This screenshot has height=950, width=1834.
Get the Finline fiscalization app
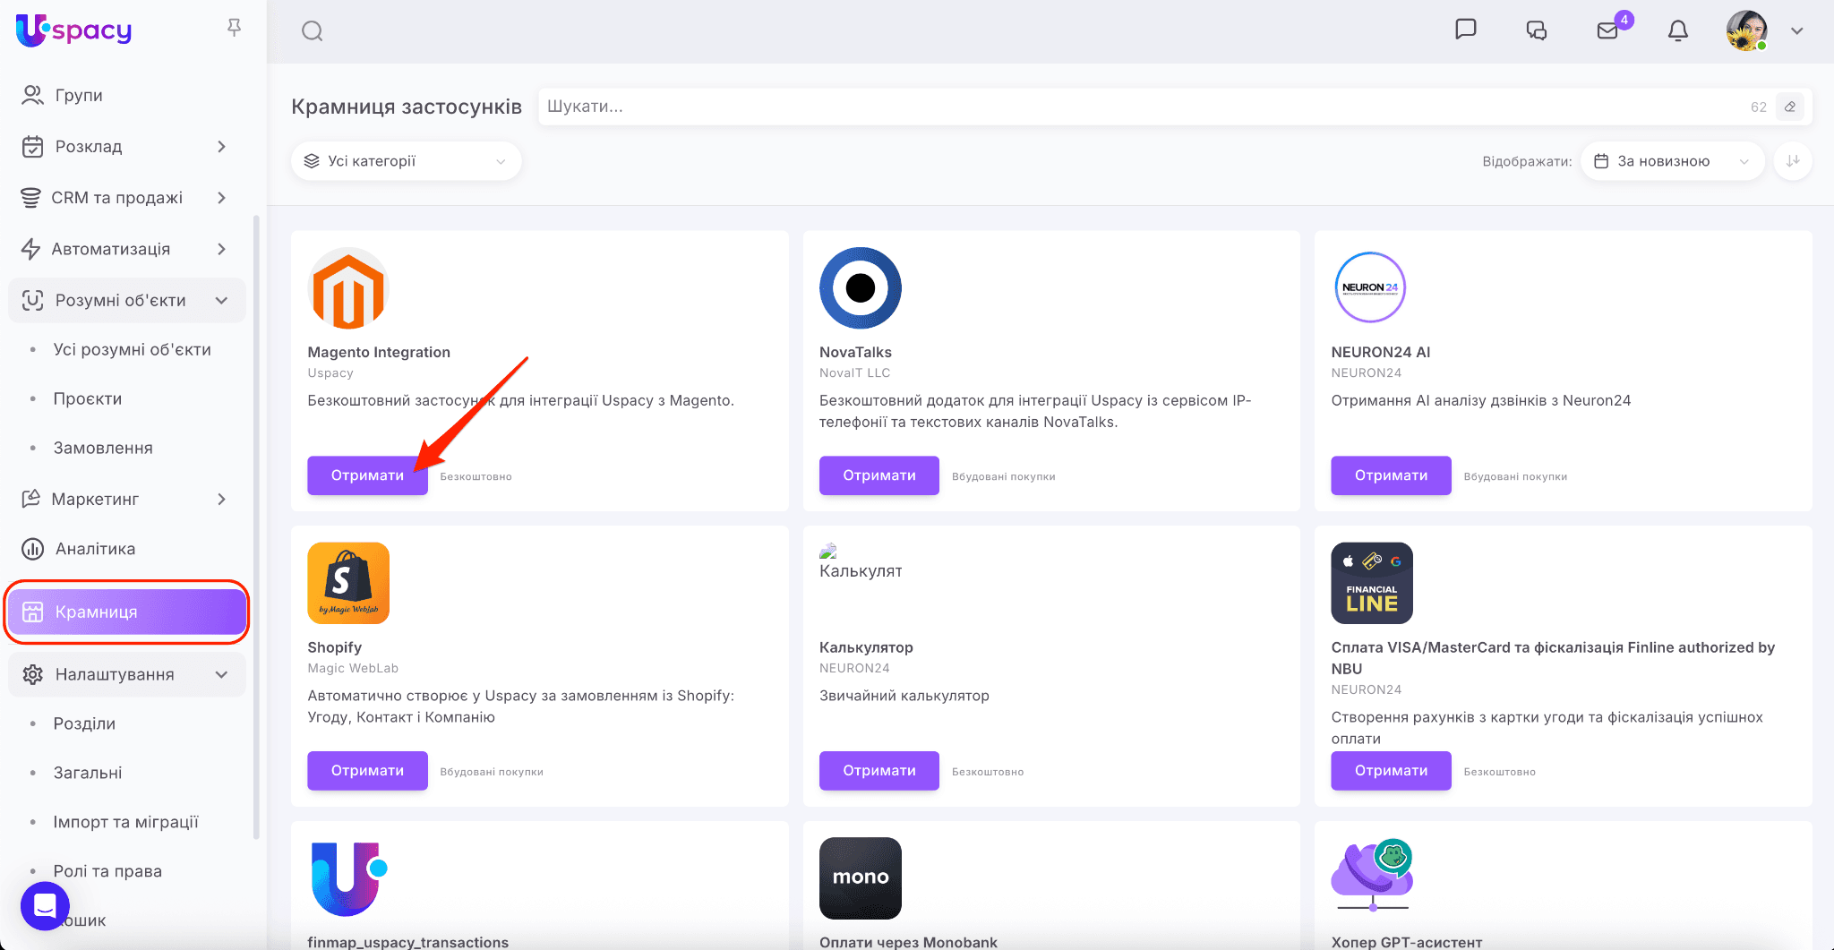click(x=1391, y=771)
